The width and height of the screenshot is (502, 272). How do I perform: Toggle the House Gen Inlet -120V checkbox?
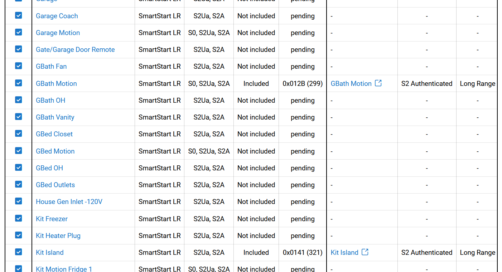(19, 201)
